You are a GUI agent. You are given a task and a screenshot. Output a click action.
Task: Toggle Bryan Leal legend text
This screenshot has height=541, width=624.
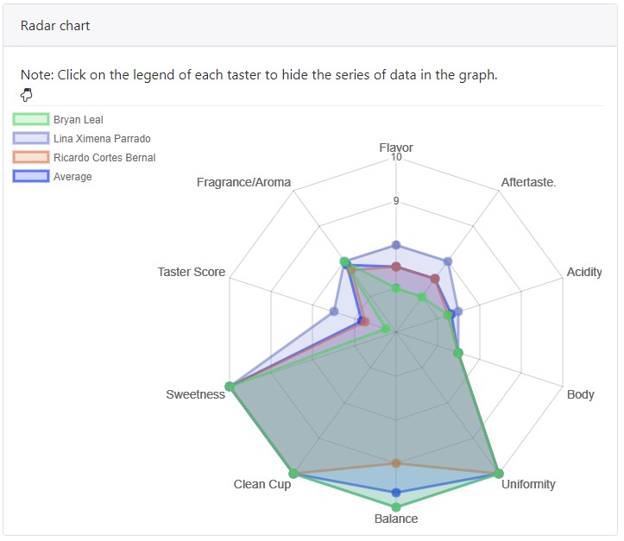click(x=78, y=120)
